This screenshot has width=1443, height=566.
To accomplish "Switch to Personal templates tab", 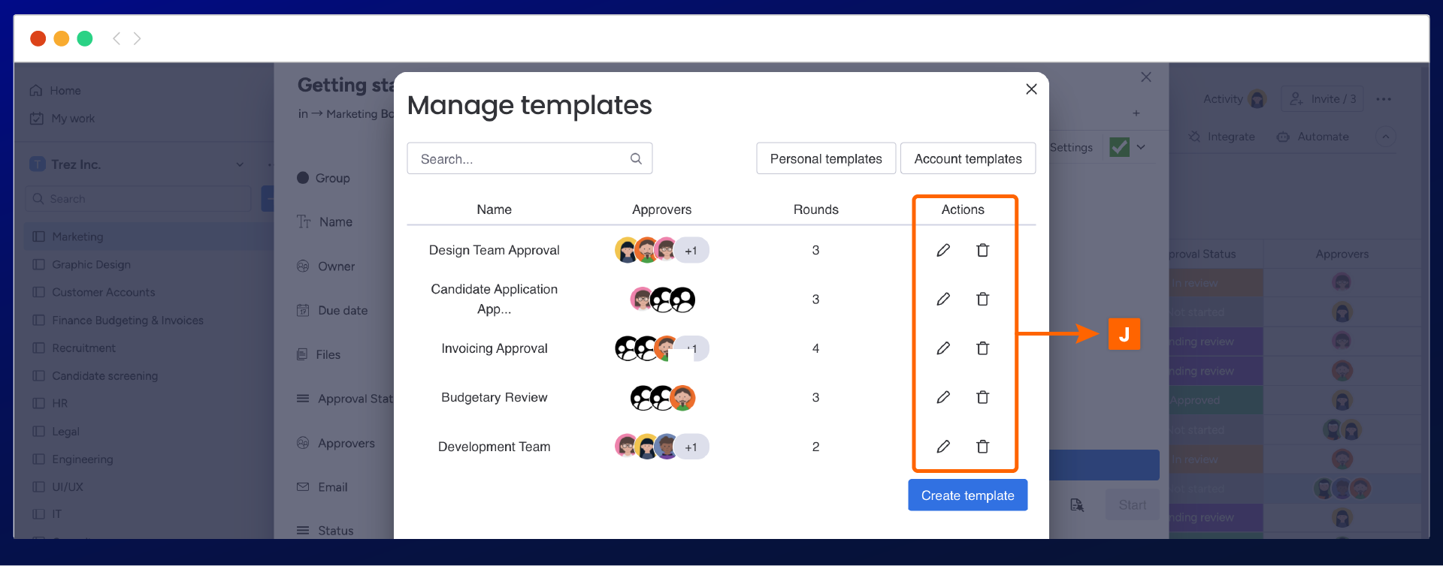I will click(x=825, y=158).
